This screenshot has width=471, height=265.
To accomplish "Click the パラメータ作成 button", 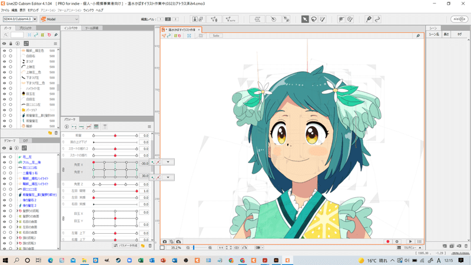I will (x=125, y=246).
